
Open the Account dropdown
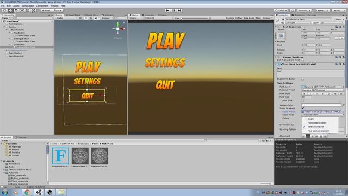coord(304,10)
